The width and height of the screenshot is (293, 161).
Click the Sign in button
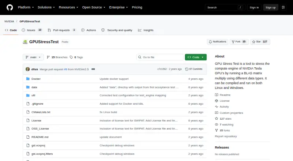(254, 7)
